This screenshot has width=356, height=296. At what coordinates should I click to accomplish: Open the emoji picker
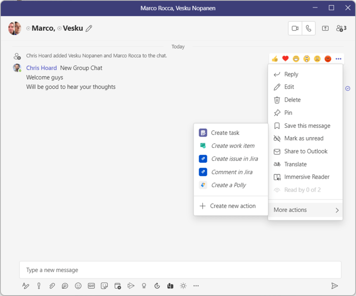click(x=78, y=286)
